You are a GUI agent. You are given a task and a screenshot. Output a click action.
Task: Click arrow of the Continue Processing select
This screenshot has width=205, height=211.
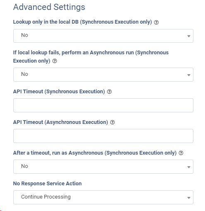(189, 198)
